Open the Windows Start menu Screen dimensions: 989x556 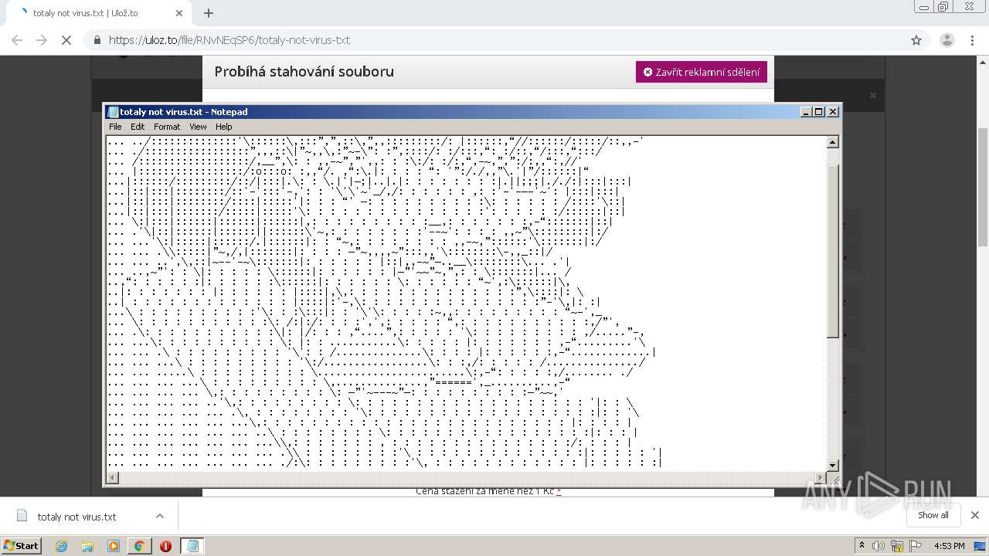pyautogui.click(x=21, y=545)
